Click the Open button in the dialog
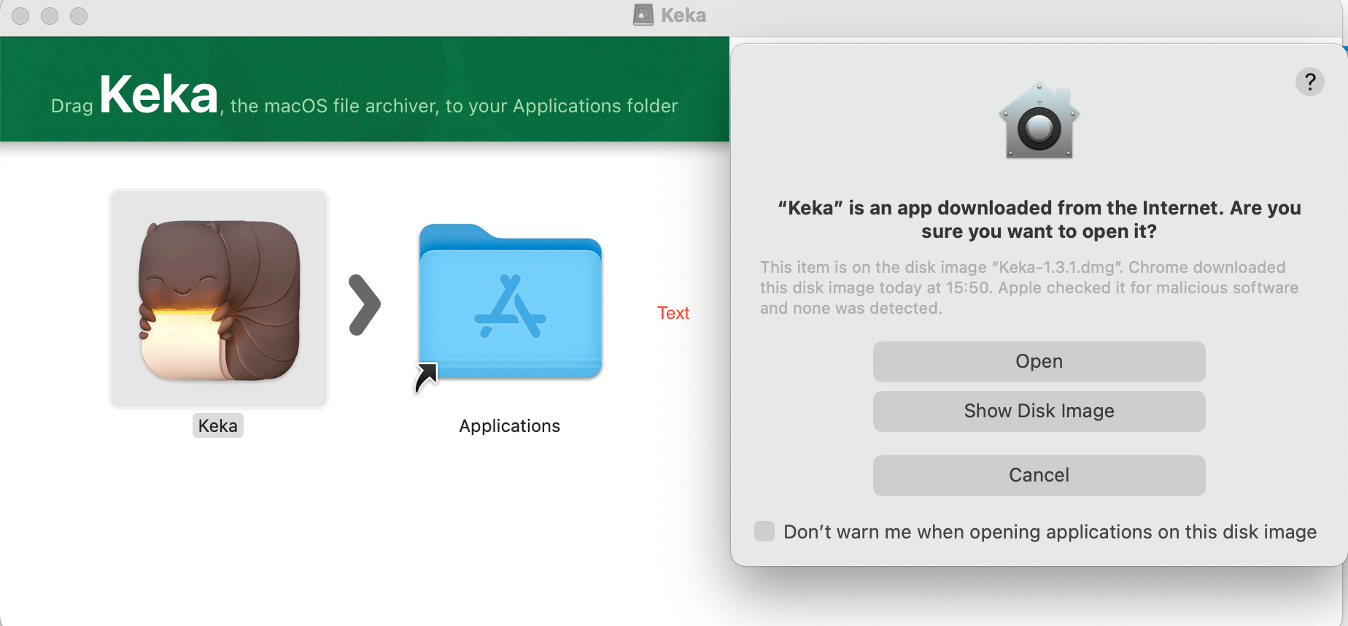 point(1039,362)
